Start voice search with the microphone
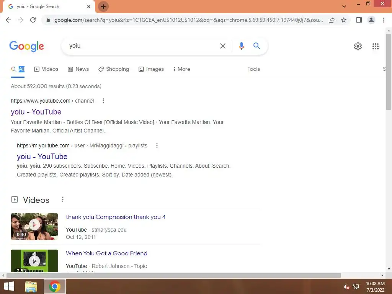This screenshot has height=294, width=392. click(x=241, y=46)
